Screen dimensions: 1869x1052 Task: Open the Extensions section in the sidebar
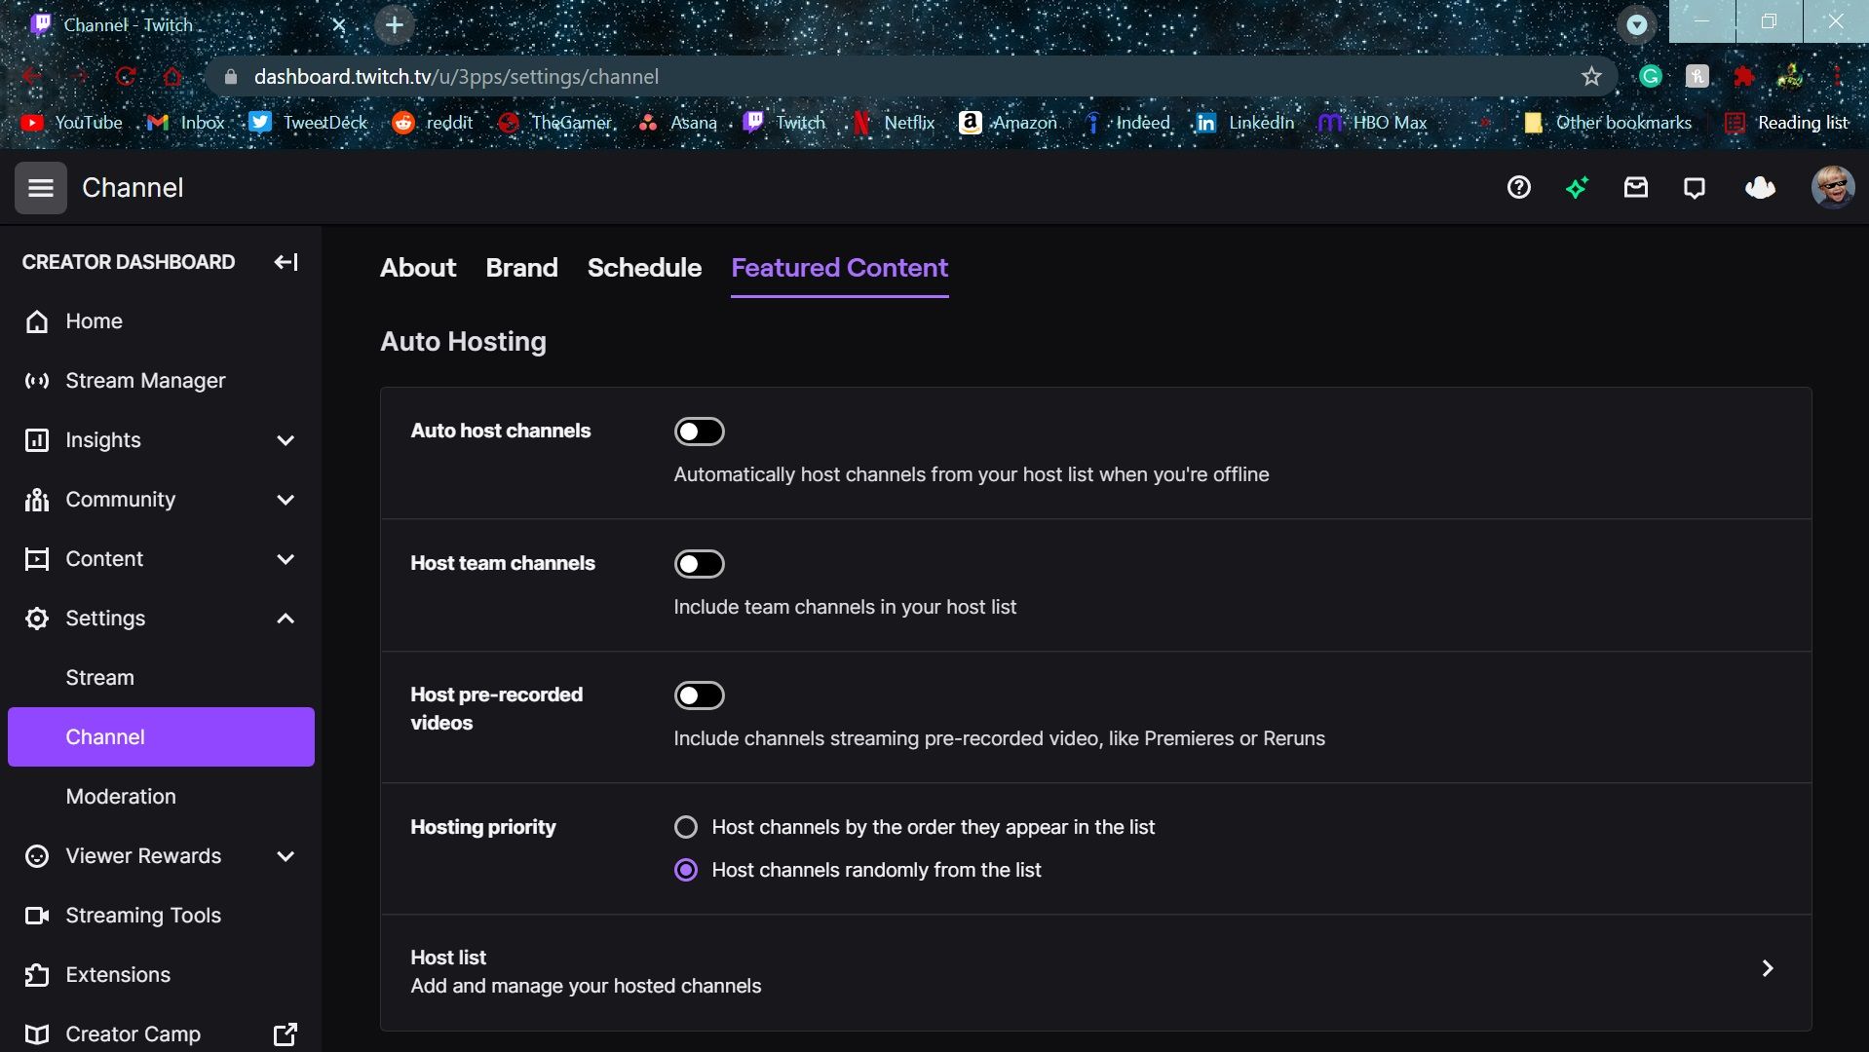[117, 974]
